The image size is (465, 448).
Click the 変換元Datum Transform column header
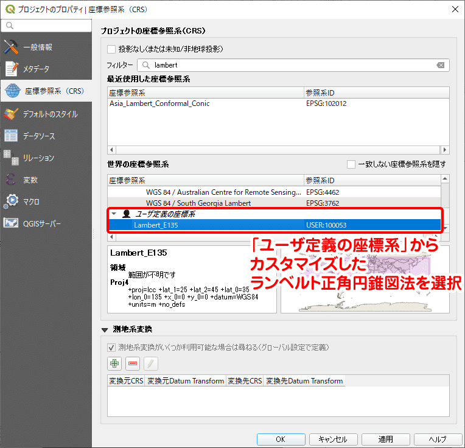(x=186, y=380)
